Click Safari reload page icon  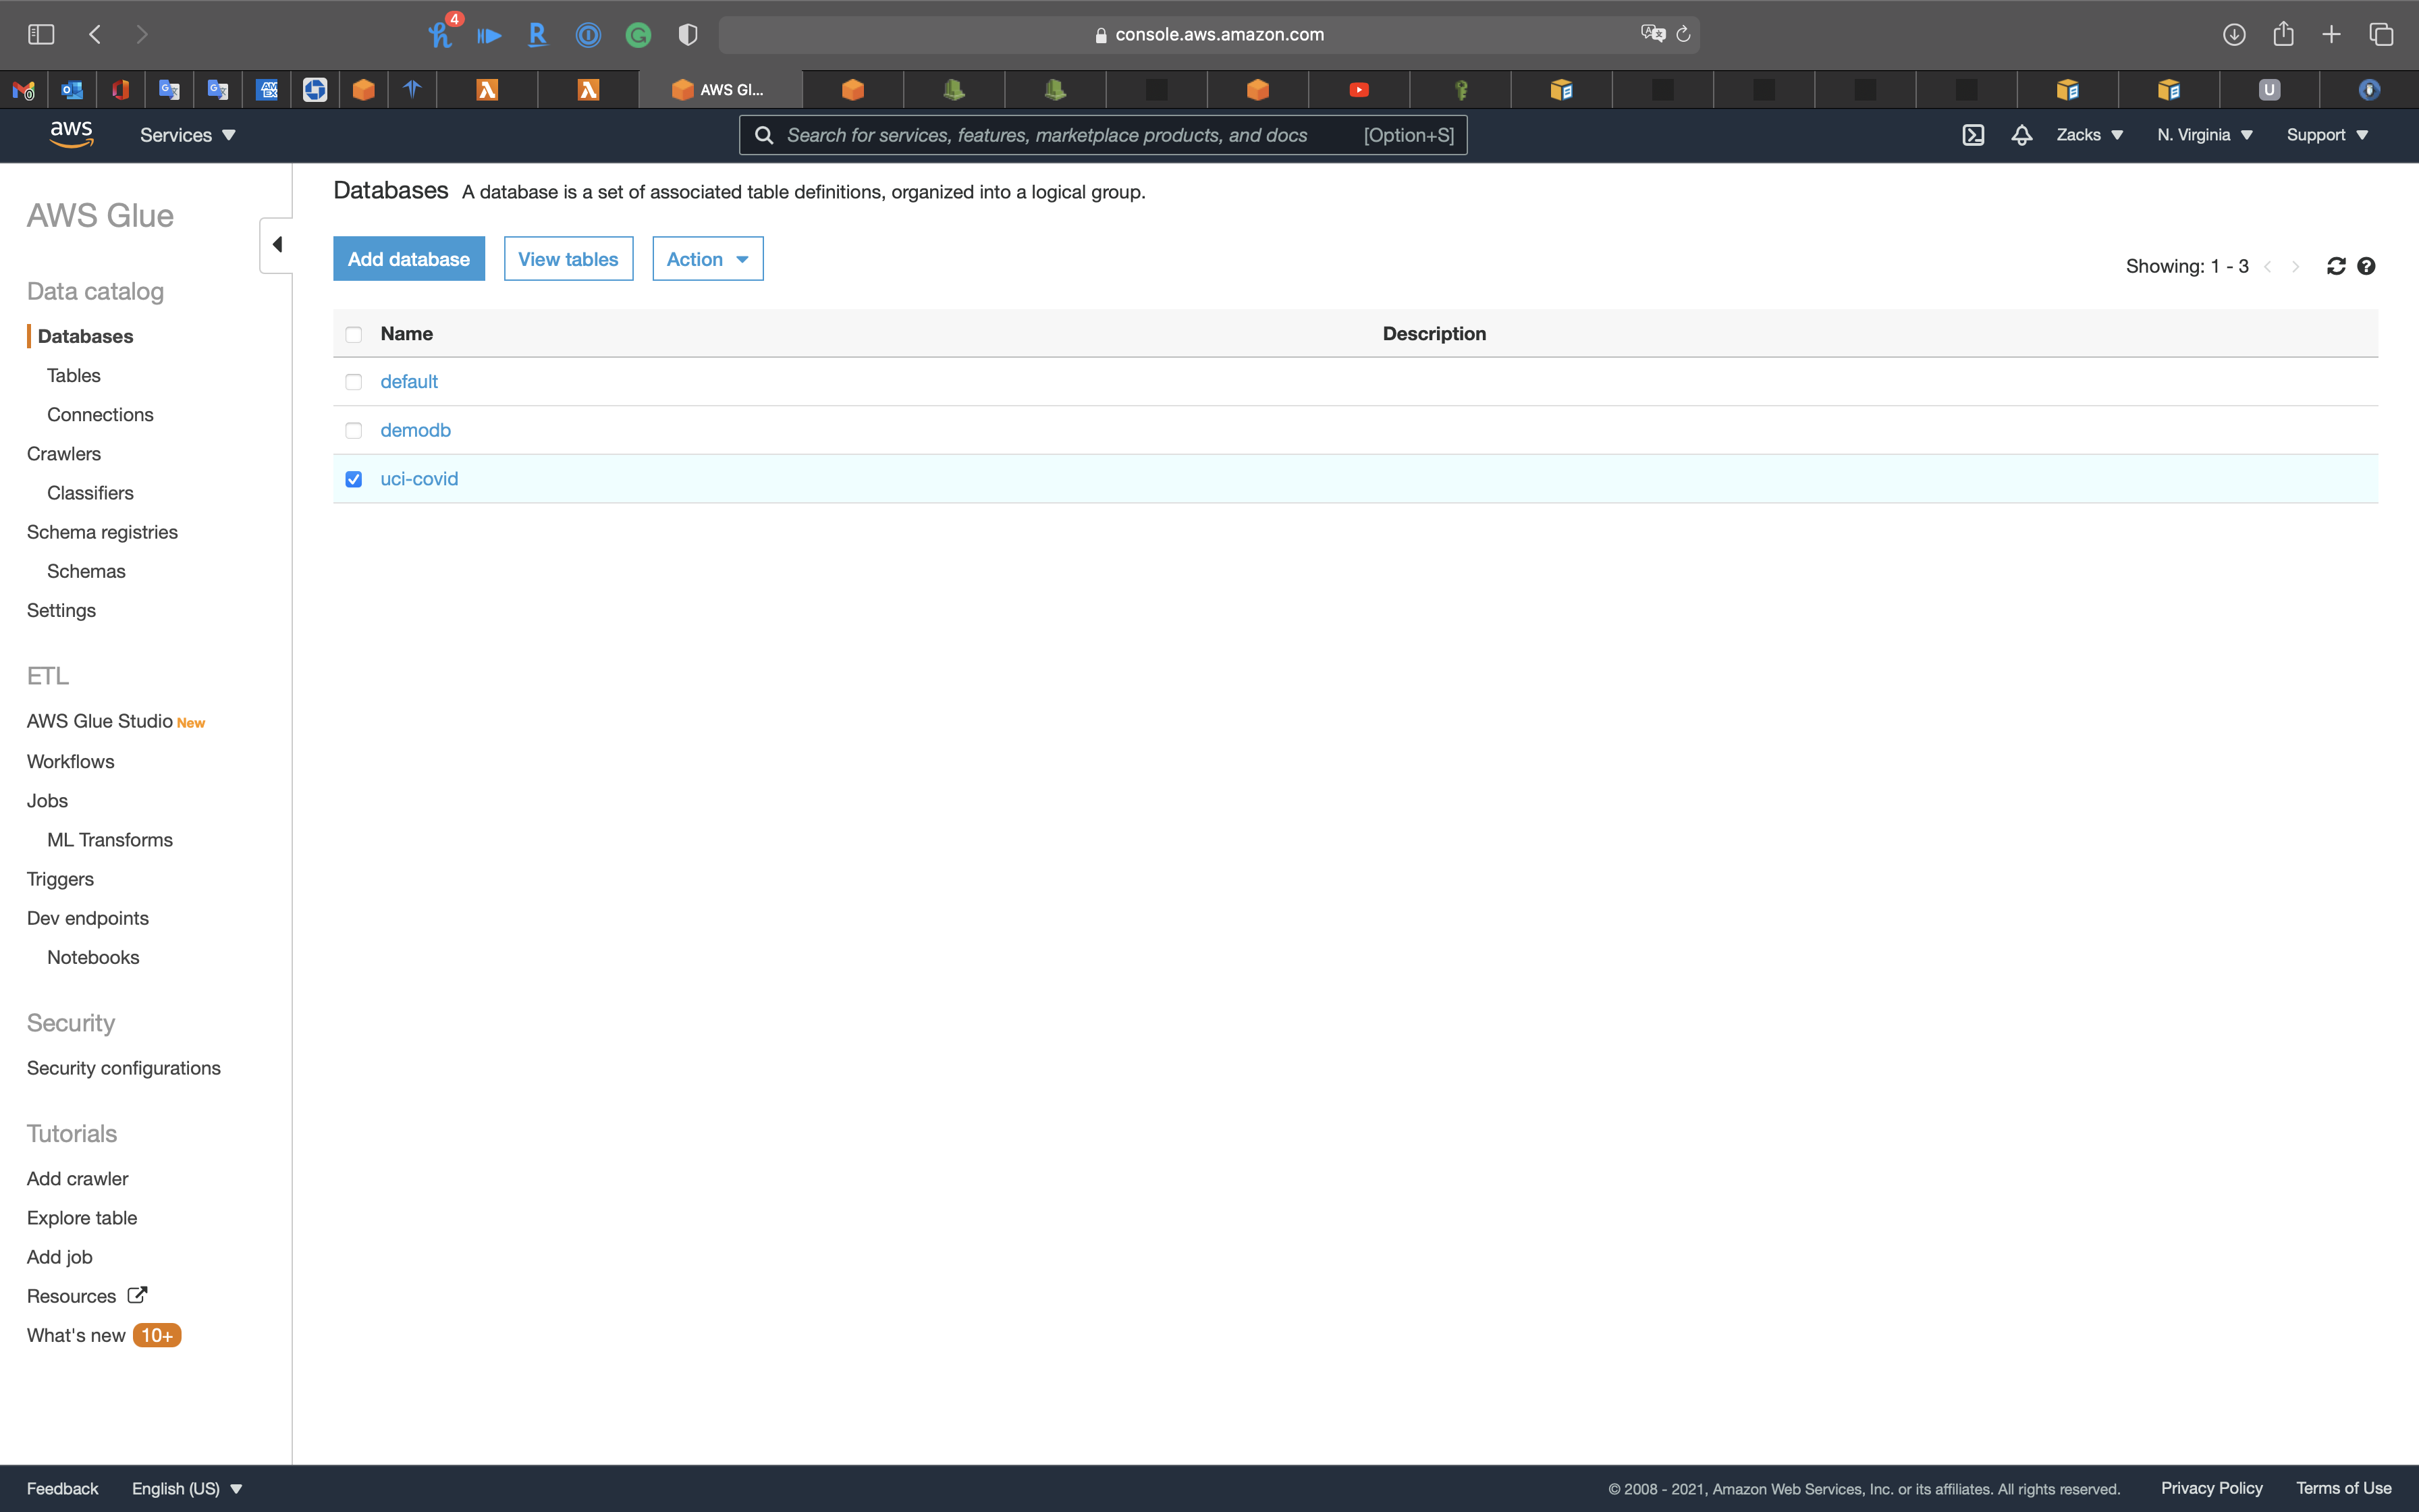1683,35
